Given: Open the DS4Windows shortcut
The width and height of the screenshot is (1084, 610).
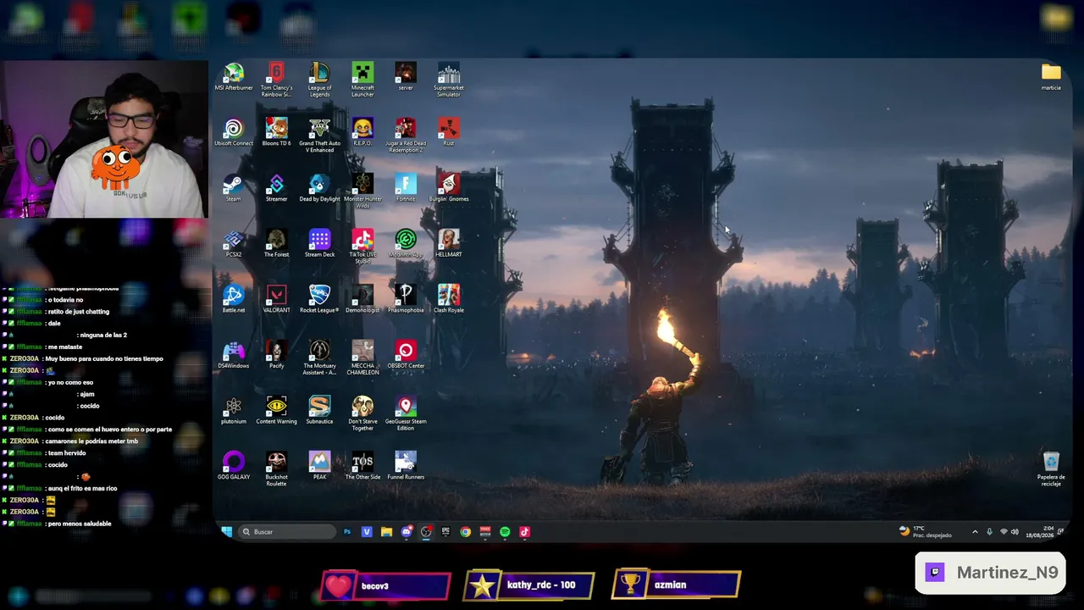Looking at the screenshot, I should point(233,354).
